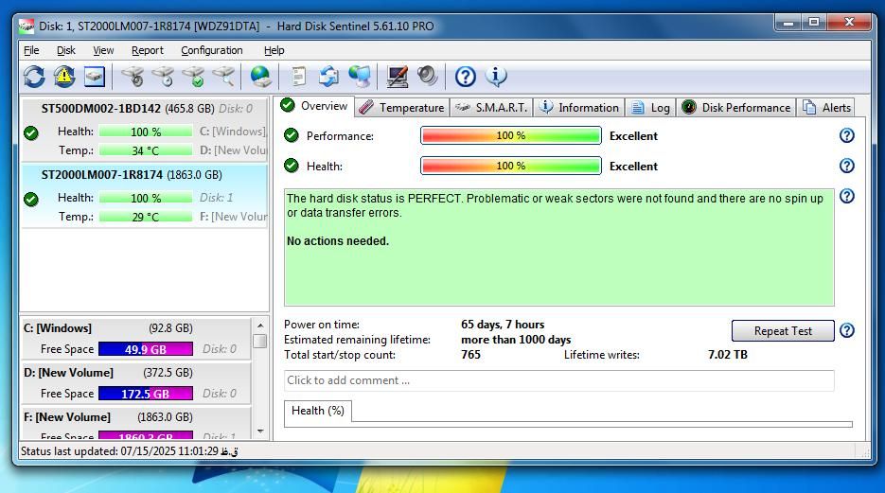Click the 29 °C temperature bar of ST2000LM007
The width and height of the screenshot is (885, 493).
(x=146, y=217)
